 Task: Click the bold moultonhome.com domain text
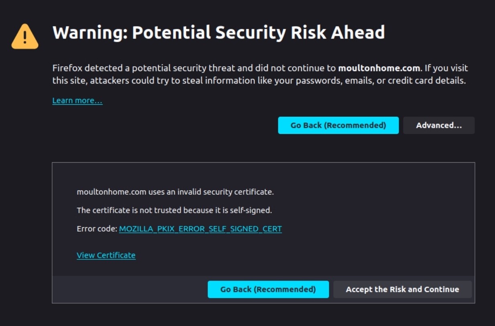pyautogui.click(x=379, y=68)
